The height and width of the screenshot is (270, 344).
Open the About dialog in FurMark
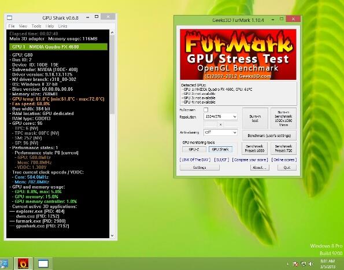(x=260, y=167)
